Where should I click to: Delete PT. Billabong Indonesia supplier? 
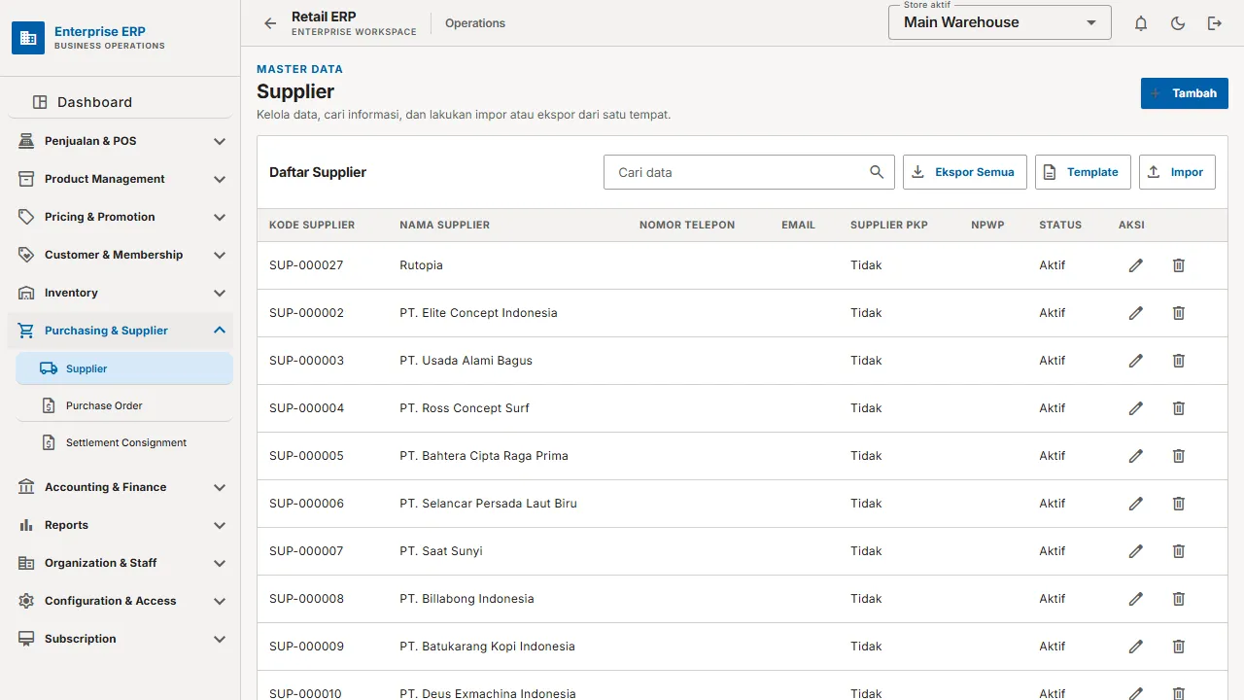click(x=1179, y=599)
